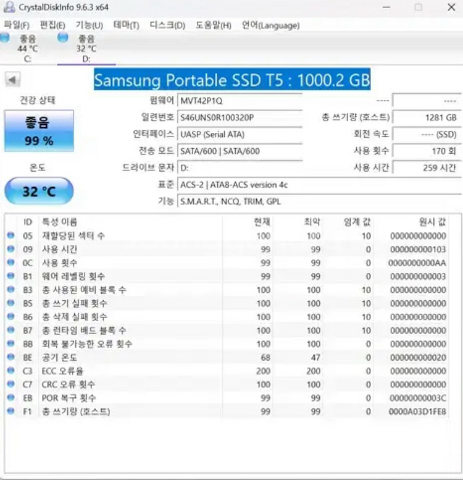Click status icon of attribute B7
Screen dimensions: 463x480
[x=11, y=330]
